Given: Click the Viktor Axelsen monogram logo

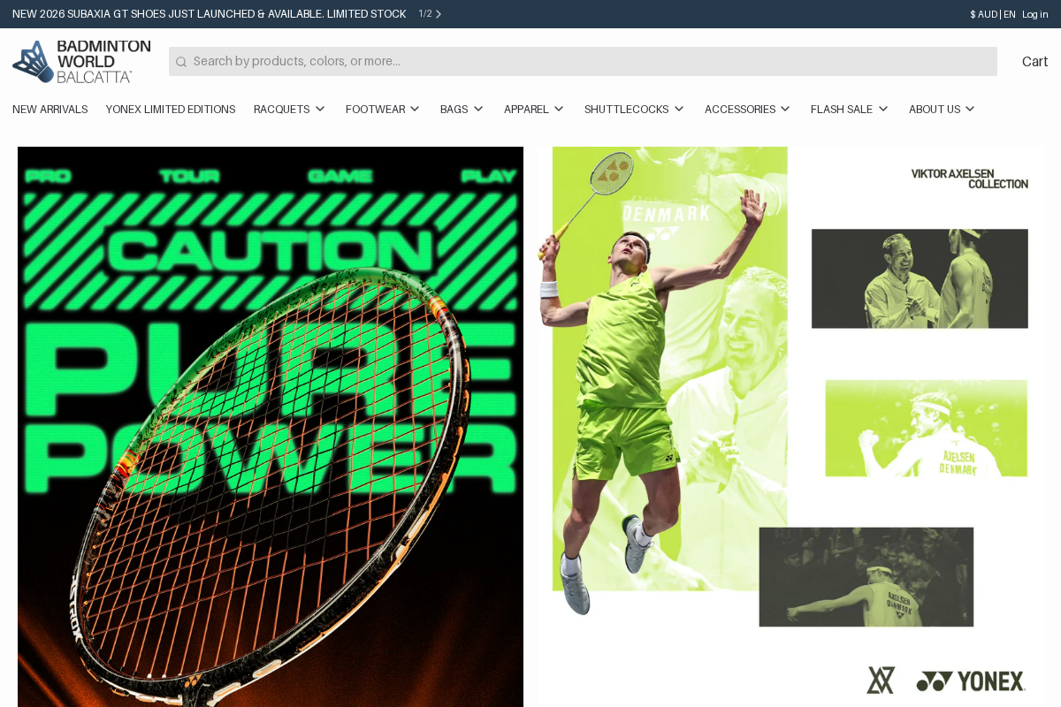Looking at the screenshot, I should [x=881, y=680].
